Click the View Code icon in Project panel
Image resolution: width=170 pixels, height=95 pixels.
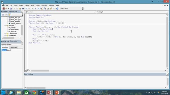tap(3, 15)
